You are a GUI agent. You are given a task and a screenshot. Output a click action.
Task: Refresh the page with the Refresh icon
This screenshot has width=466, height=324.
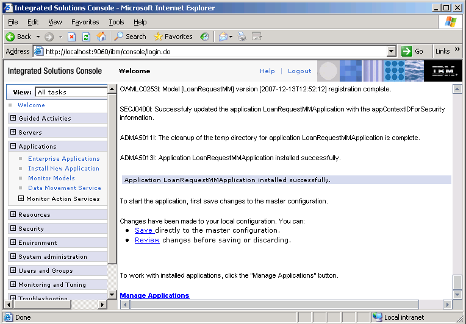[86, 37]
